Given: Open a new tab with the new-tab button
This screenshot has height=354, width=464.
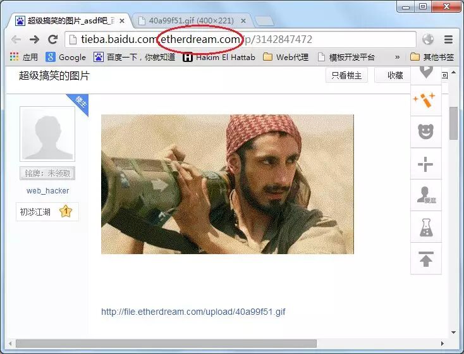Looking at the screenshot, I should (264, 21).
